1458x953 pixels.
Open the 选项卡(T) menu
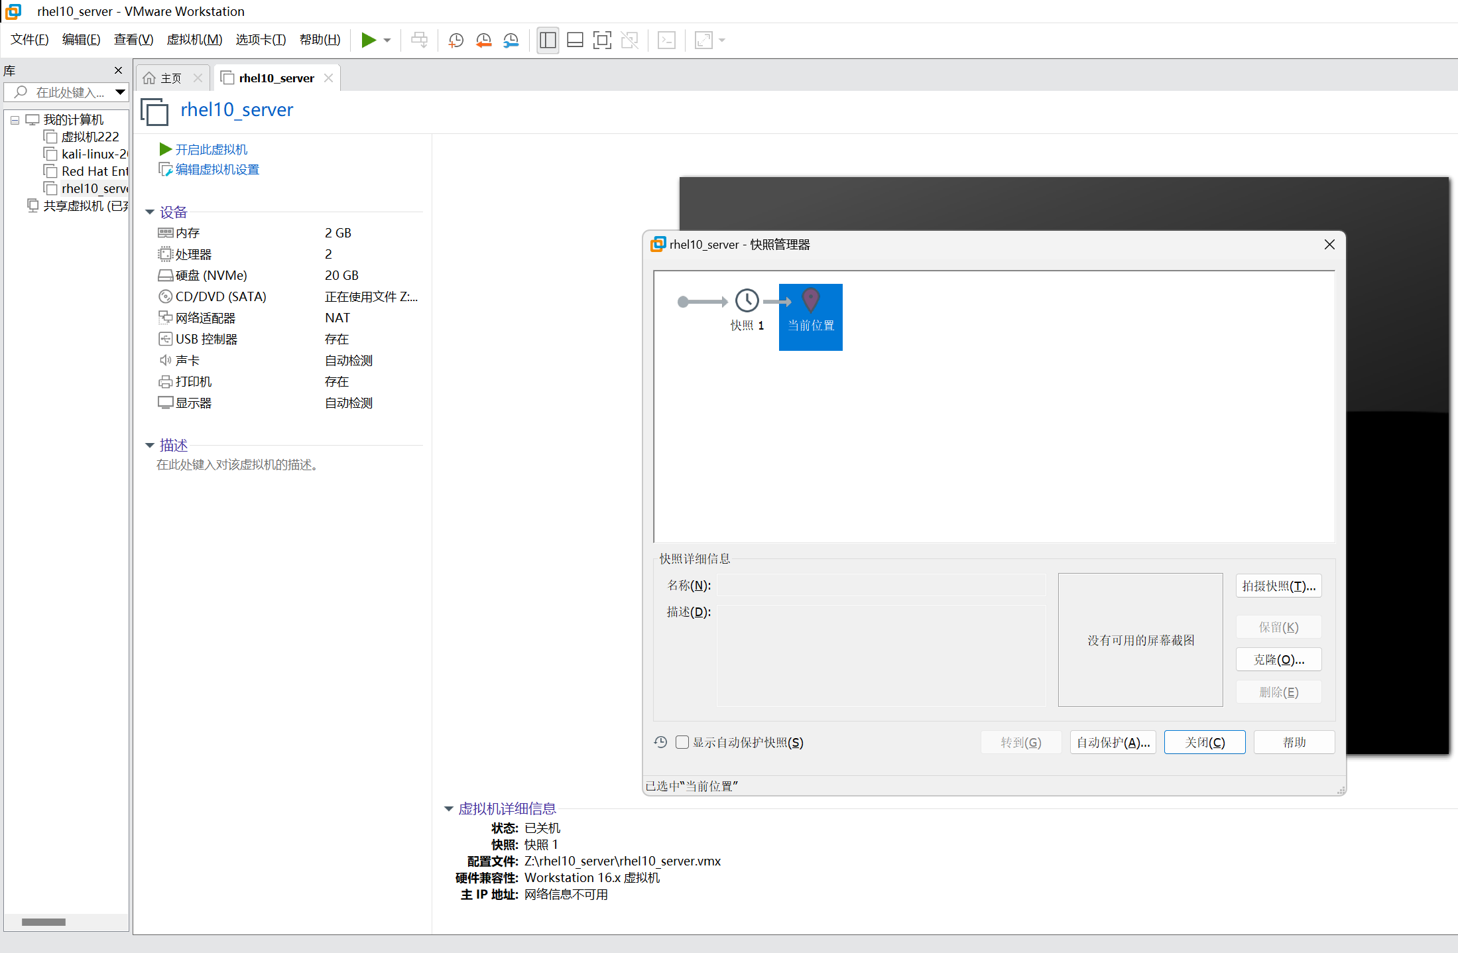click(261, 40)
